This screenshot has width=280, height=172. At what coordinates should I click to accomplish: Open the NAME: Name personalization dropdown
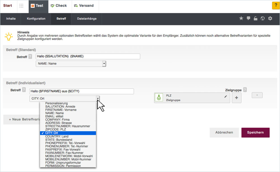[71, 64]
